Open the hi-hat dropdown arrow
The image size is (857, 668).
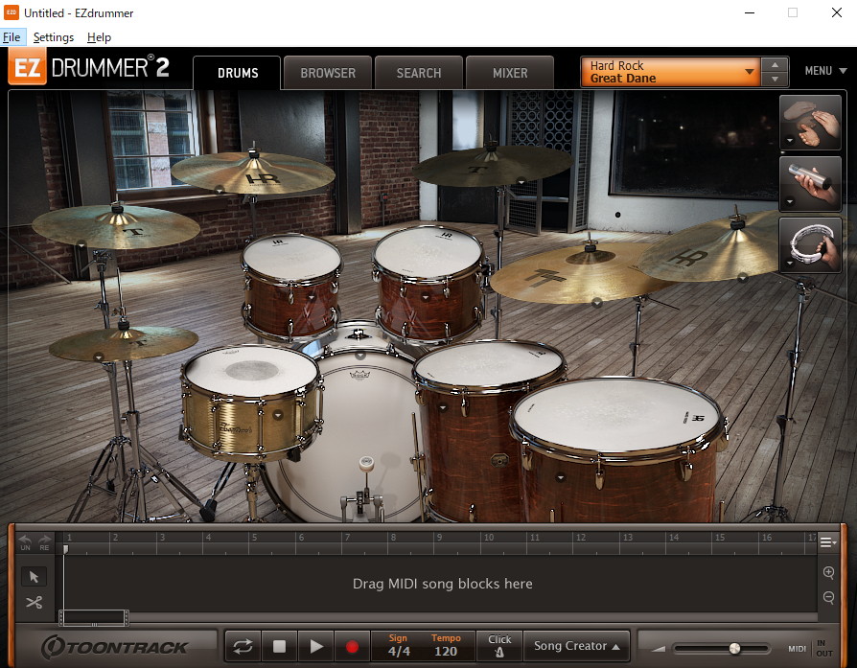tap(99, 357)
